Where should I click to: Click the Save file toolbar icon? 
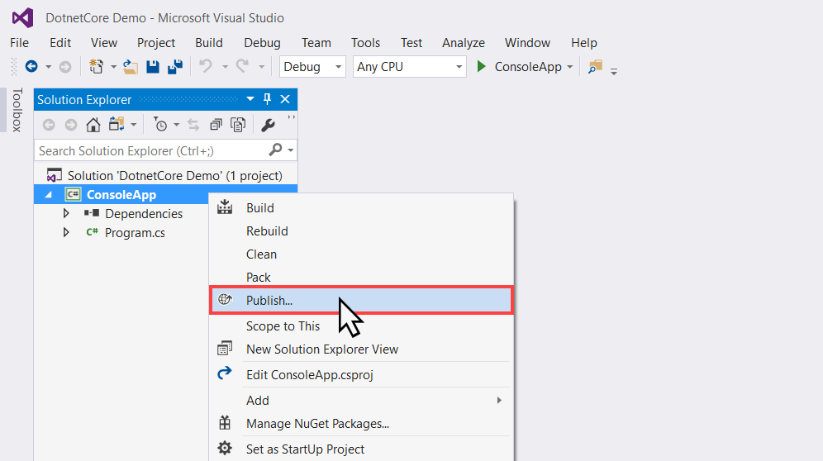(x=153, y=67)
